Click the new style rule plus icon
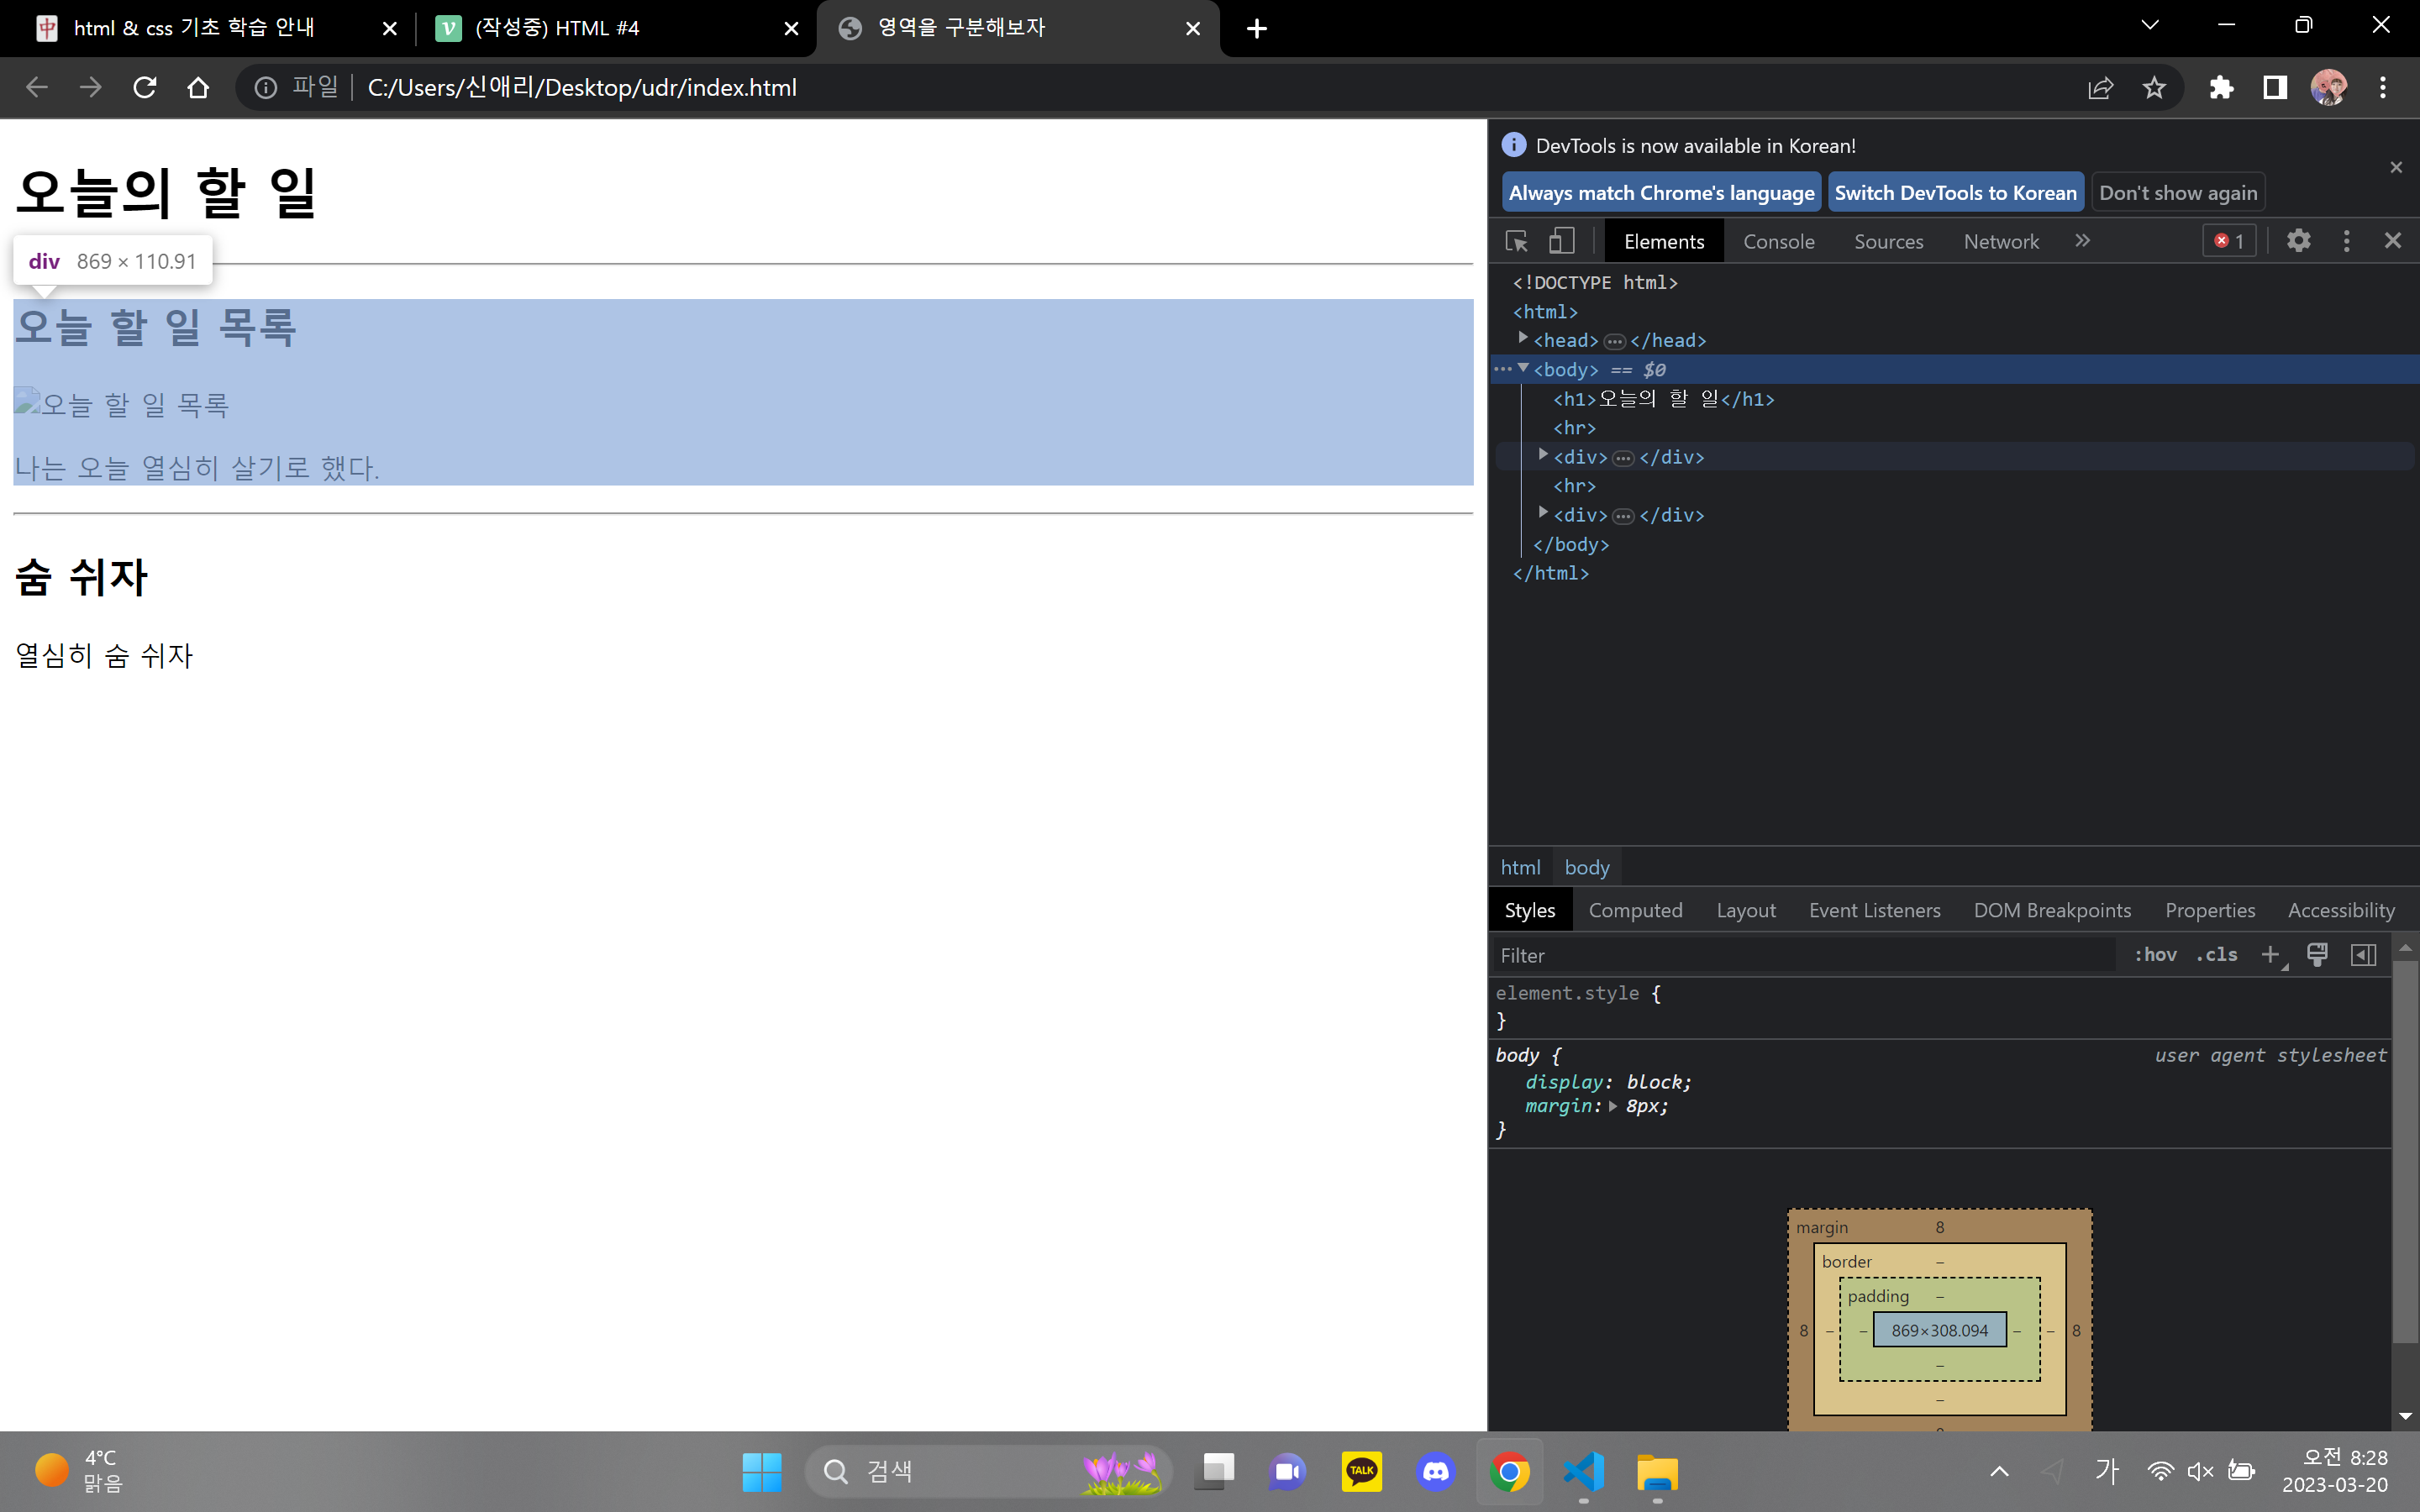Viewport: 2420px width, 1512px height. tap(2270, 954)
